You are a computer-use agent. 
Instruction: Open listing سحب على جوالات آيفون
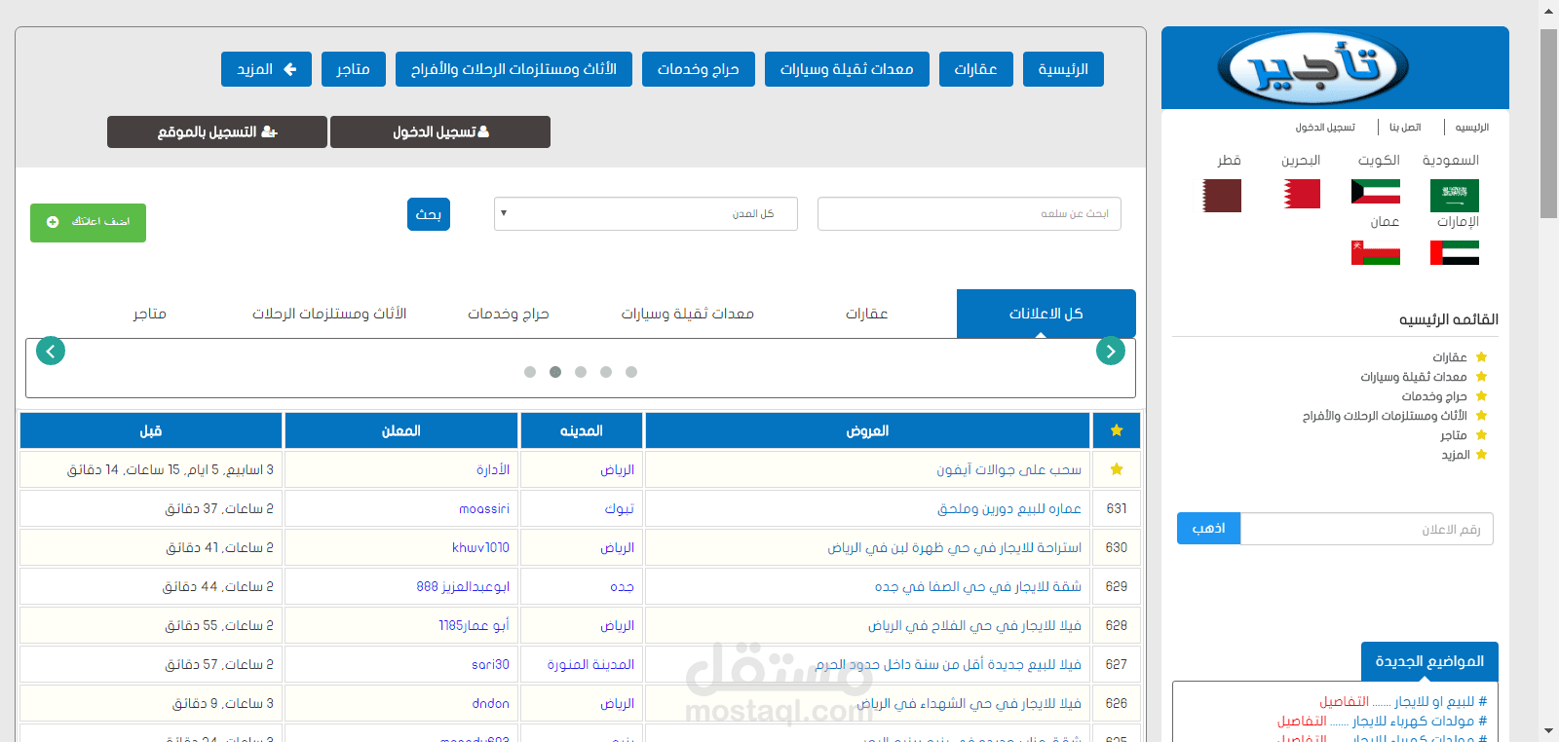click(1008, 469)
